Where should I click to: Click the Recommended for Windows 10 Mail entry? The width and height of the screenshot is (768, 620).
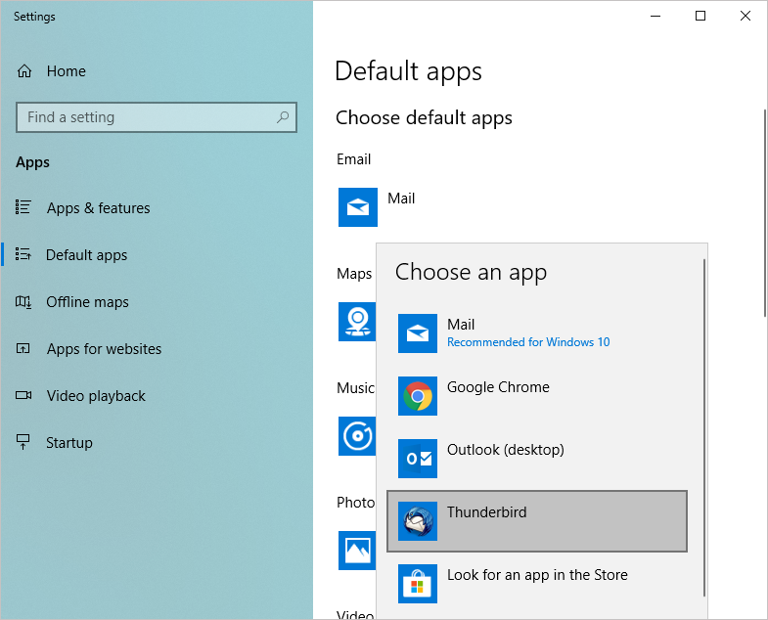click(x=527, y=333)
